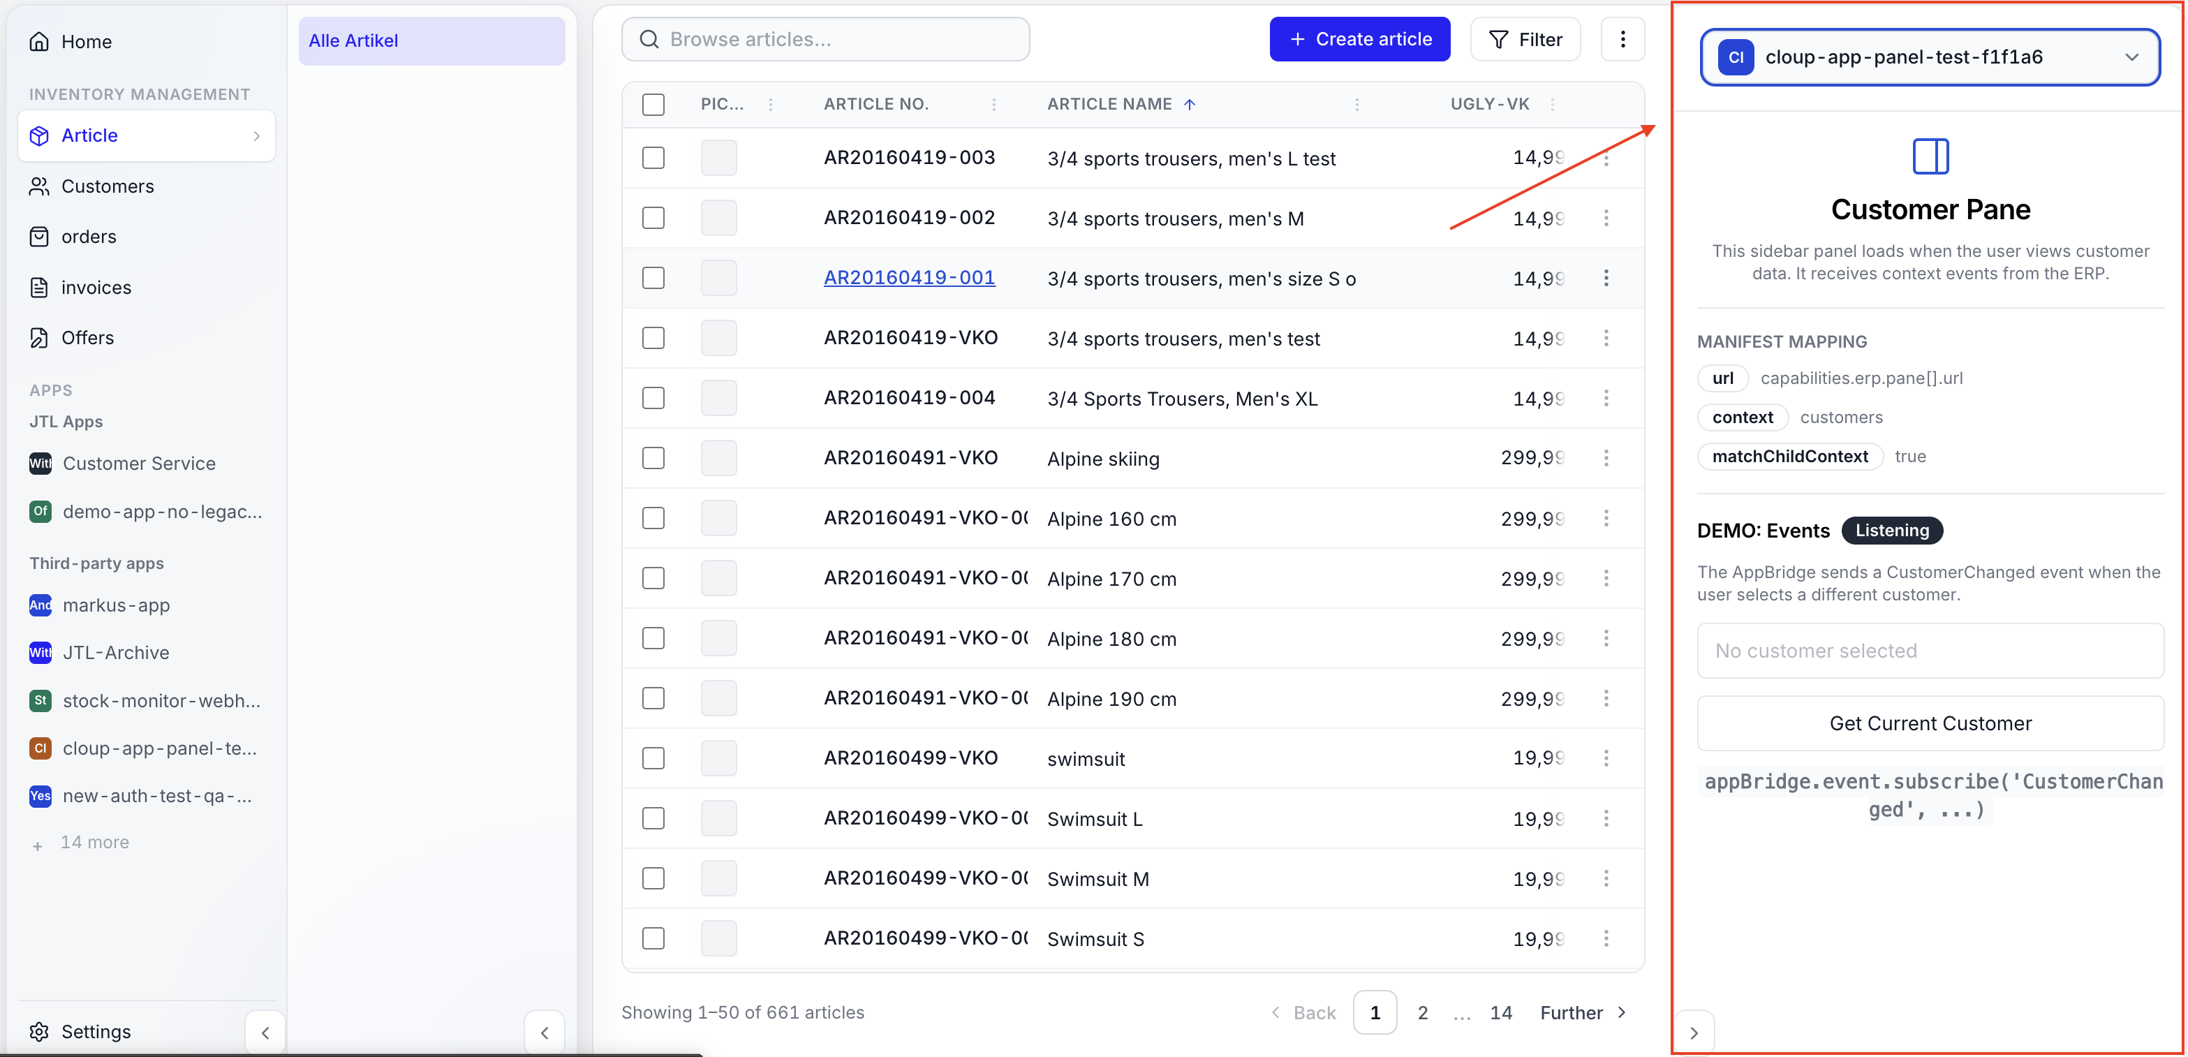Launch the JTL-Archive app
Viewport: 2188px width, 1057px height.
point(101,653)
